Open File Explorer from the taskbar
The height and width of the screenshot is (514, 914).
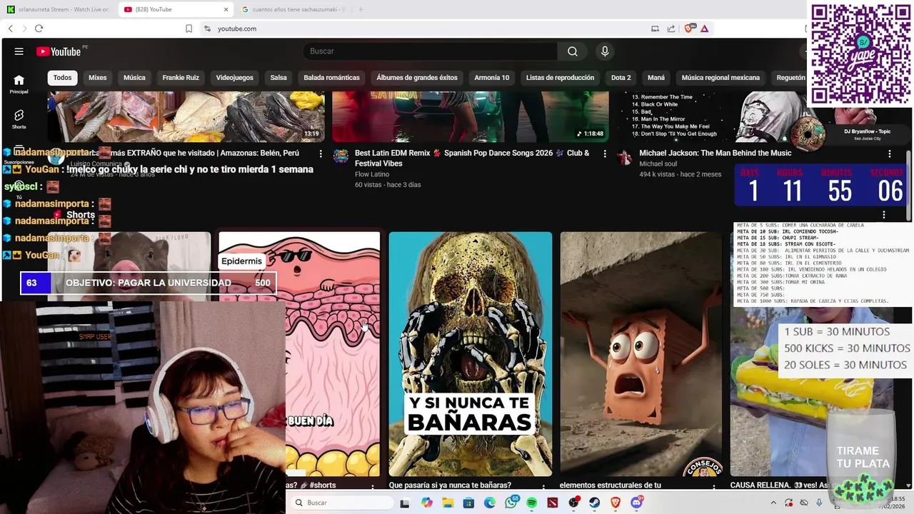448,503
